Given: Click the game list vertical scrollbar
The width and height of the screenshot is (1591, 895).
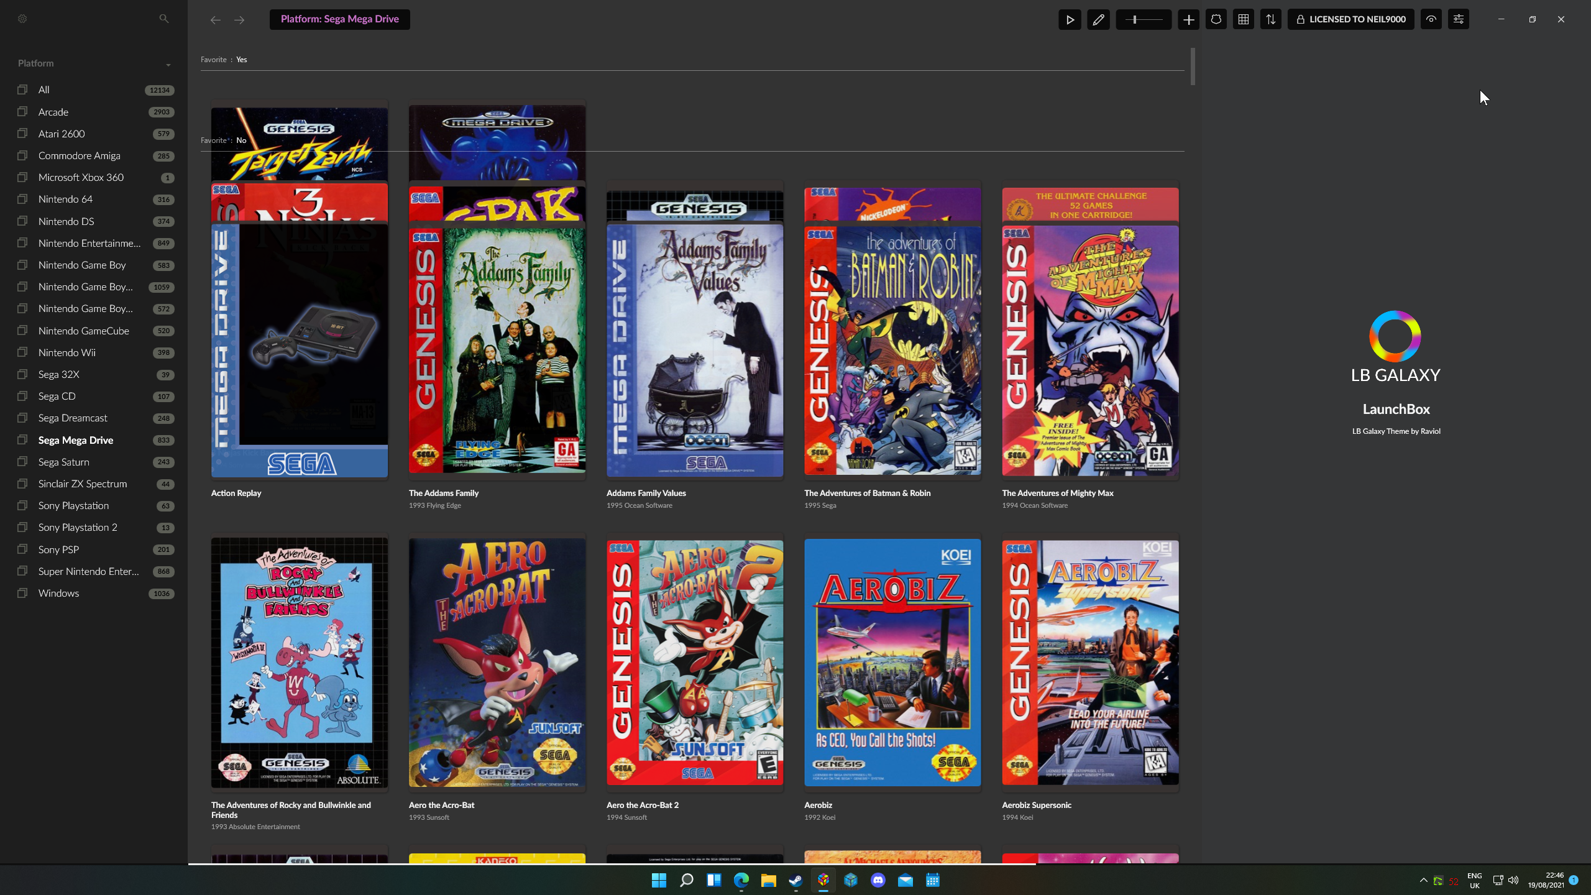Looking at the screenshot, I should pos(1192,67).
